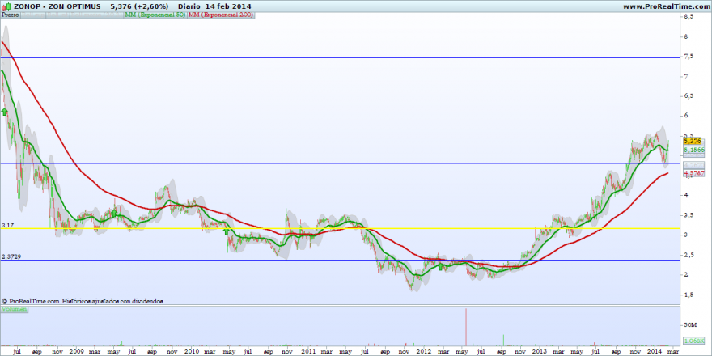Viewport: 712px width, 356px height.
Task: Click the red 4,5787 moving average tag
Action: coord(693,173)
